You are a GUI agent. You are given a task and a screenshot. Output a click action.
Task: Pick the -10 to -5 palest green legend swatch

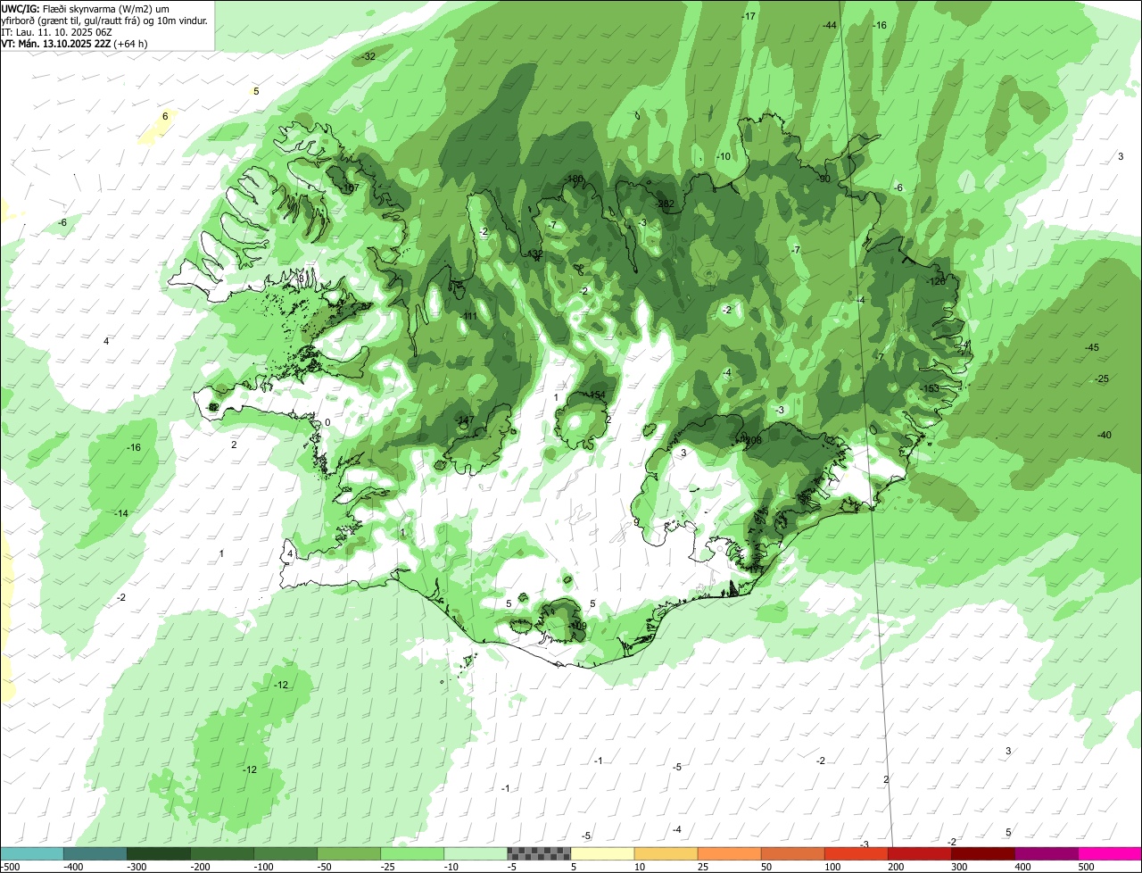pyautogui.click(x=476, y=853)
